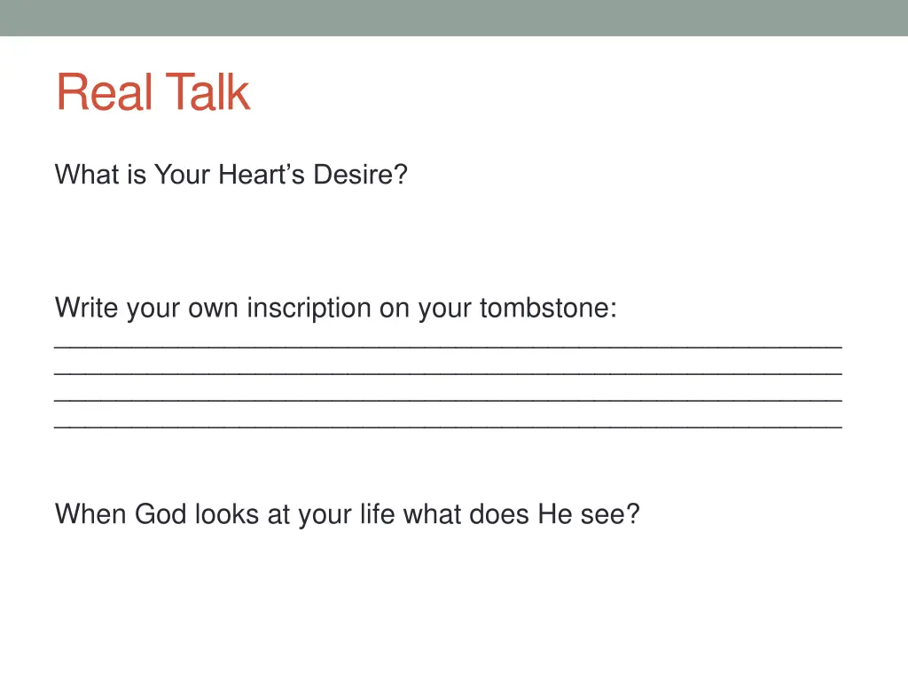Viewport: 908px width, 681px height.
Task: Click the word 'Desire?' in the first question
Action: [360, 175]
